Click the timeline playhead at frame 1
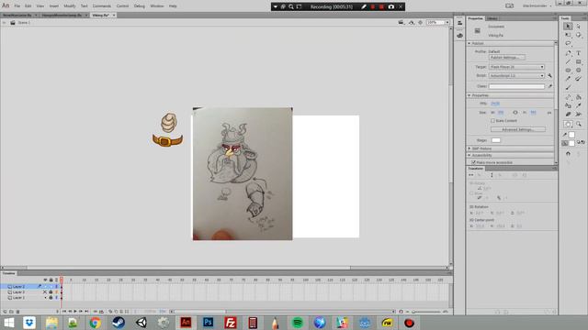Image resolution: width=588 pixels, height=330 pixels. (x=62, y=280)
